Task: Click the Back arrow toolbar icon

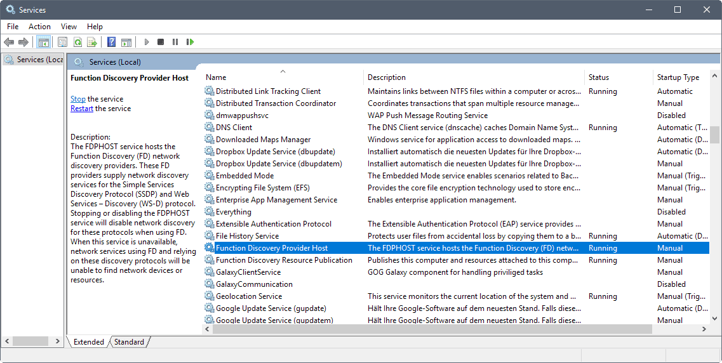Action: pyautogui.click(x=9, y=43)
